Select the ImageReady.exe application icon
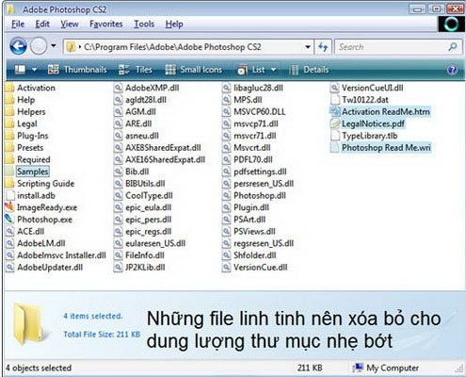Screen dimensions: 466x377 (x=9, y=207)
